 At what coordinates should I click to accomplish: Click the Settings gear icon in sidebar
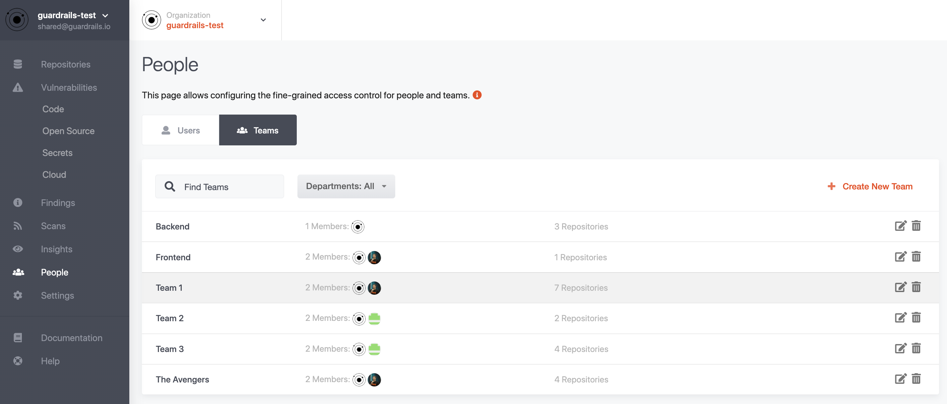[18, 295]
